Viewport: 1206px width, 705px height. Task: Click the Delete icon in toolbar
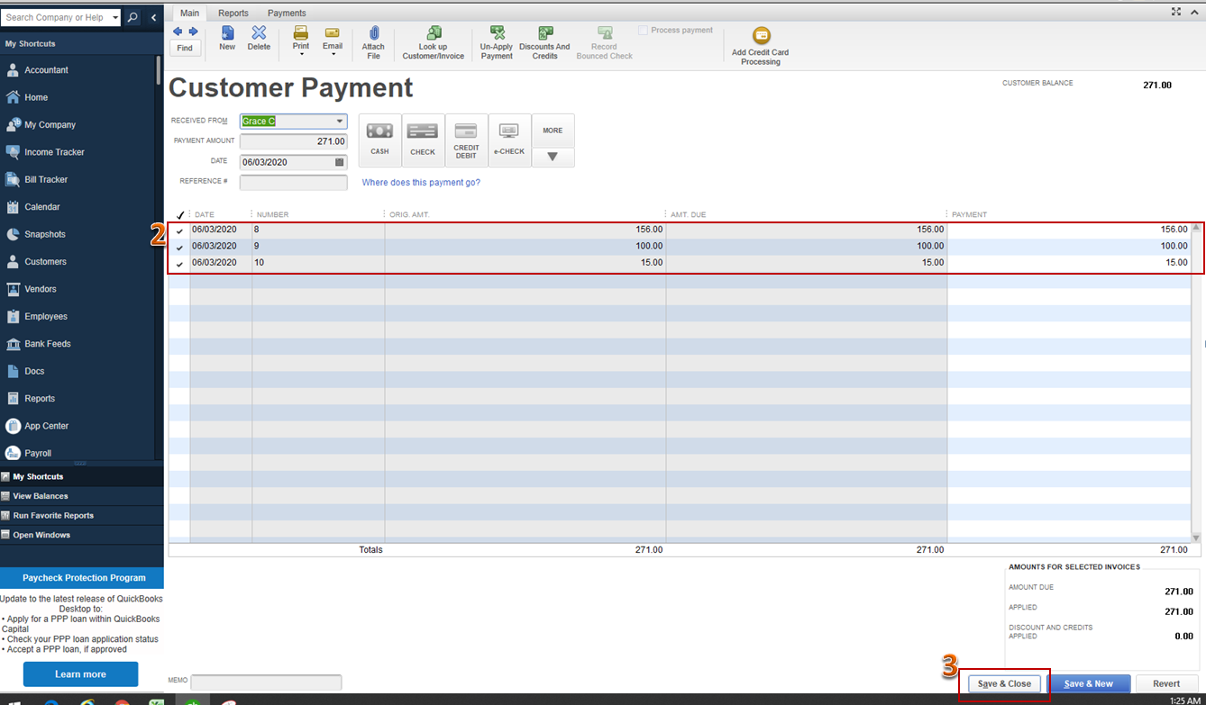click(x=259, y=34)
